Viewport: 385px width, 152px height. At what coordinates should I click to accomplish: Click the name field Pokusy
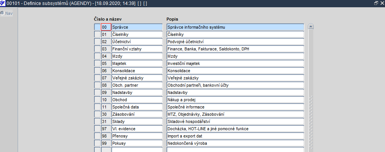[137, 143]
